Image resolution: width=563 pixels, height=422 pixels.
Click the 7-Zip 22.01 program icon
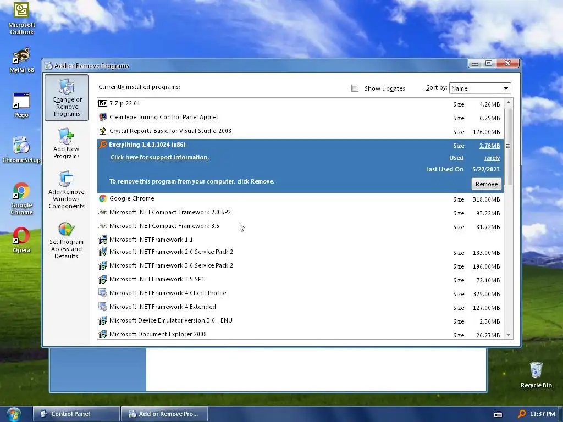pyautogui.click(x=103, y=103)
